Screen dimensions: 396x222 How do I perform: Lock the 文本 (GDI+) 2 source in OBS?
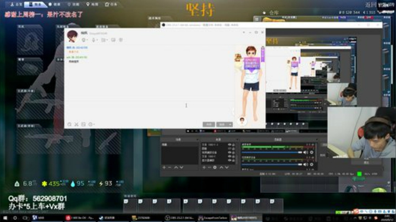[233, 145]
